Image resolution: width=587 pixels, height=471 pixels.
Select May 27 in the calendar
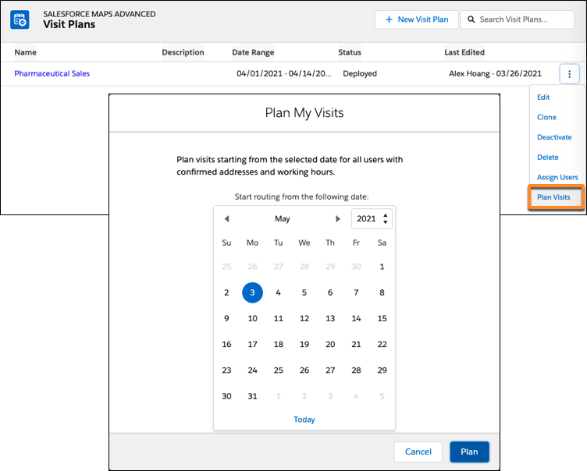click(x=330, y=370)
